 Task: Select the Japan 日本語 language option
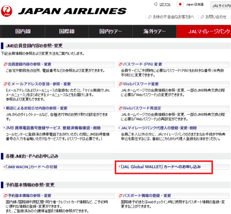[x=195, y=4]
